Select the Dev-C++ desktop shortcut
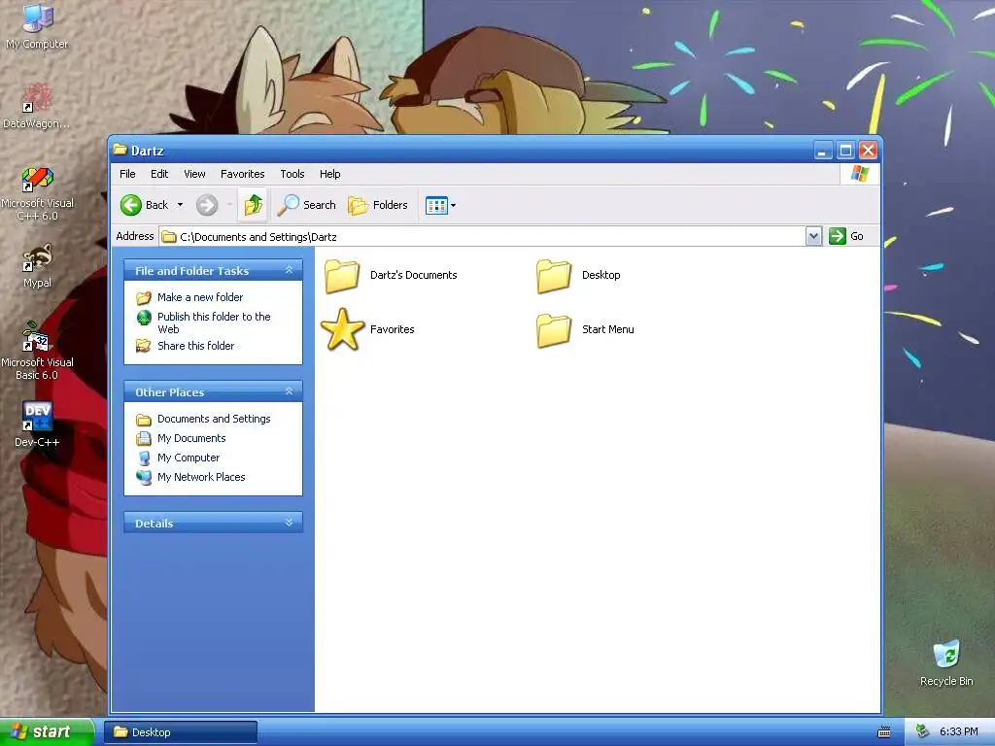Screen dimensions: 995x746 click(x=37, y=416)
